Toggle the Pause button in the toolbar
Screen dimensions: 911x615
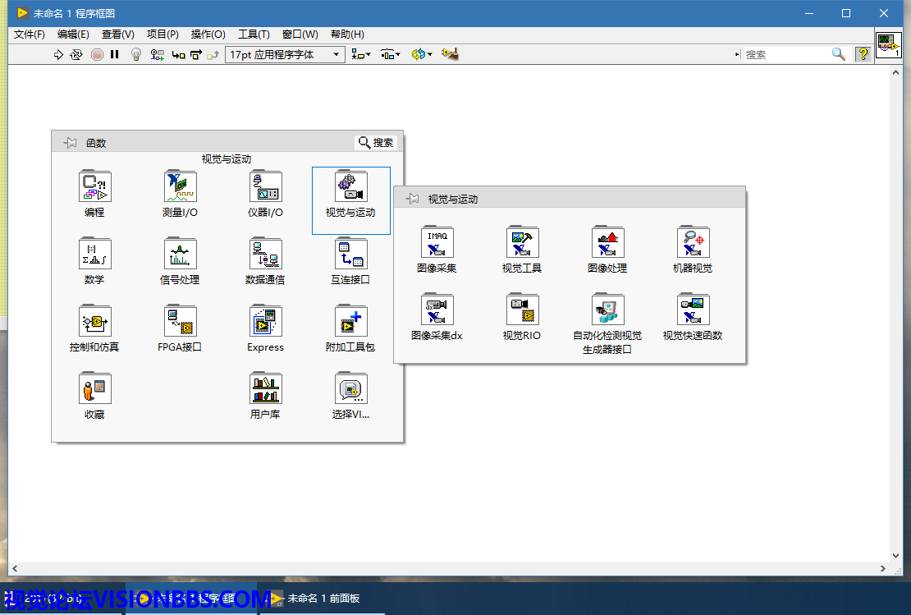click(x=115, y=54)
